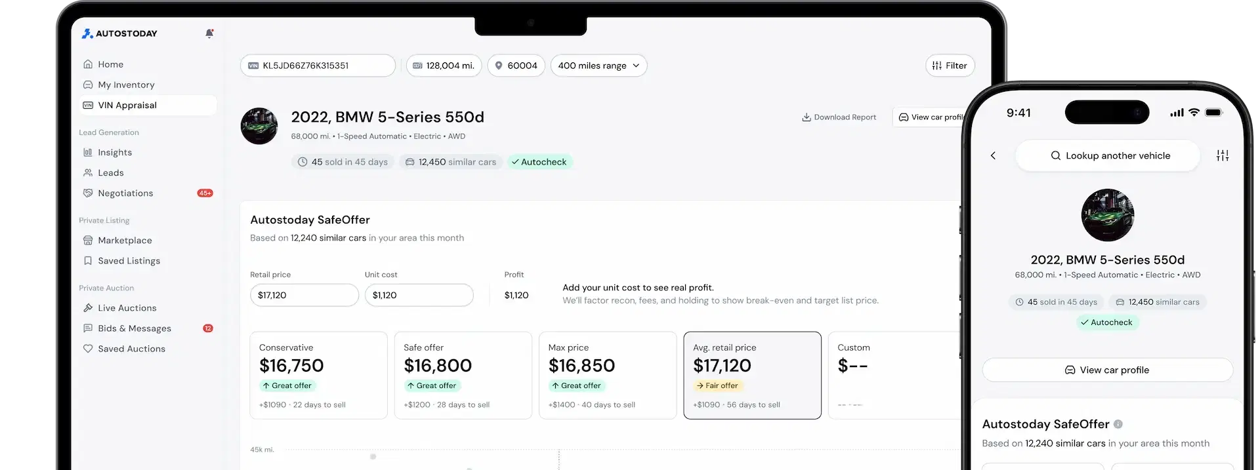
Task: Click the VIN number input field
Action: 318,66
